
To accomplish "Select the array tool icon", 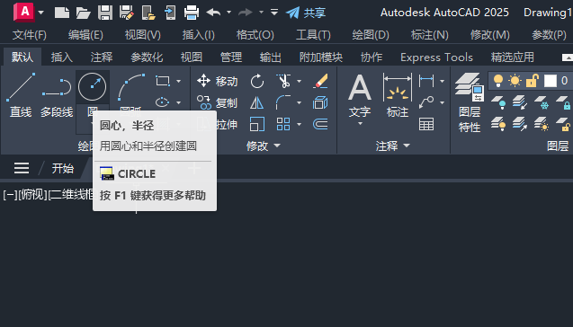I will (283, 125).
